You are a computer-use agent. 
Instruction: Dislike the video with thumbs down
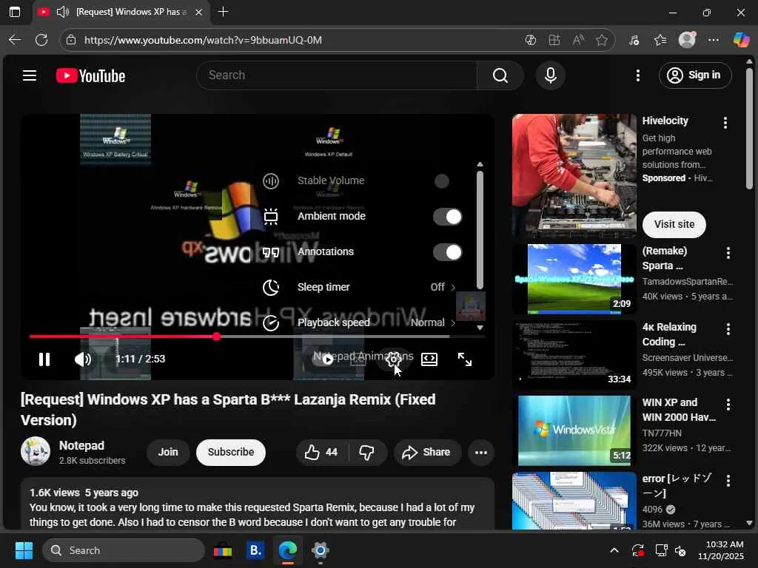click(x=367, y=453)
